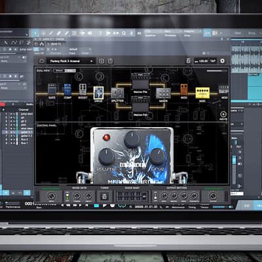Click the TAP tempo button
Screen dimensions: 262x262
(x=213, y=61)
